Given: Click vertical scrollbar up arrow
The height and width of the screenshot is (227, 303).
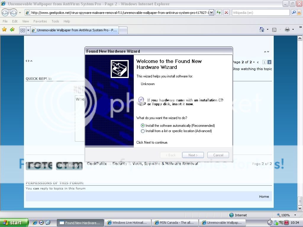Looking at the screenshot, I should pyautogui.click(x=300, y=38).
